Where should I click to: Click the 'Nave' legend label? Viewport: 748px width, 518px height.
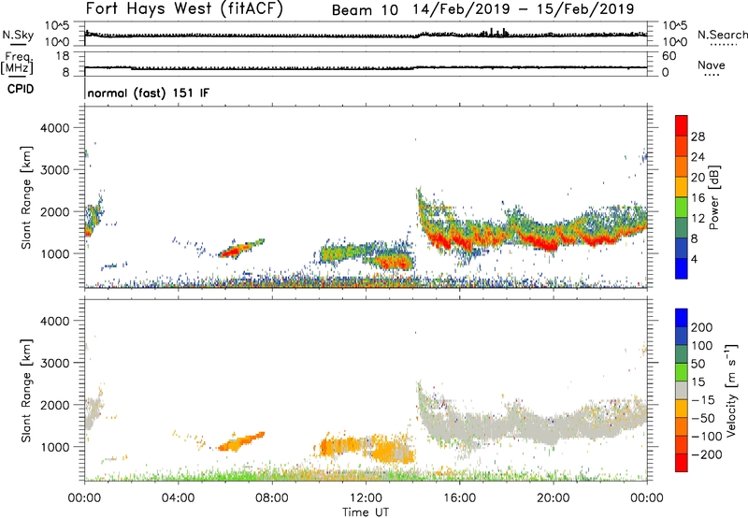[712, 65]
